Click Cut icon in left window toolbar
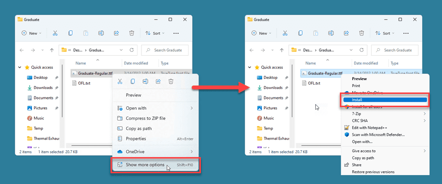 coord(55,33)
